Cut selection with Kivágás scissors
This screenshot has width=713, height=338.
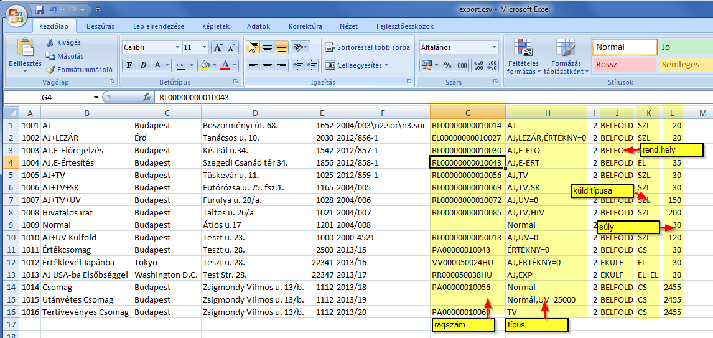[63, 42]
